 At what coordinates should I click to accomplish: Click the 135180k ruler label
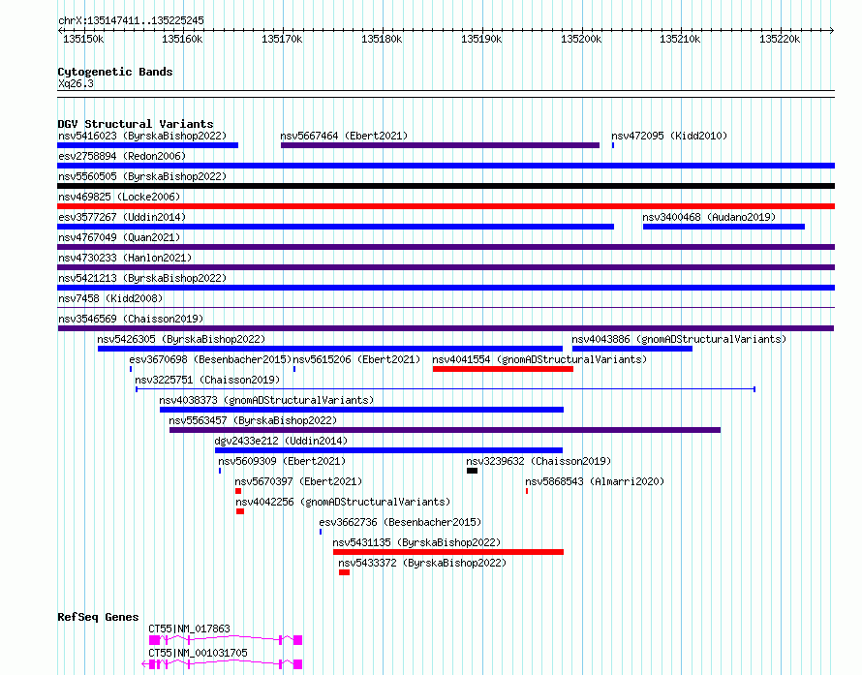click(382, 39)
